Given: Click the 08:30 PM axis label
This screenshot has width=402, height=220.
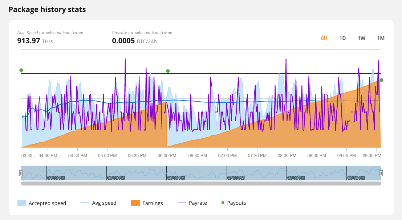Looking at the screenshot, I should click(x=317, y=156).
